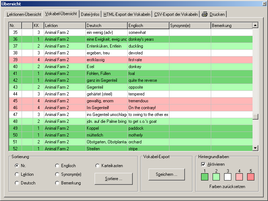This screenshot has height=201, width=268.
Task: Click the Speichern ... button
Action: tap(167, 174)
